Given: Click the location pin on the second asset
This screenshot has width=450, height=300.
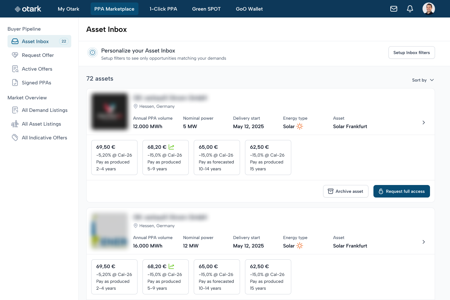Looking at the screenshot, I should (x=136, y=226).
